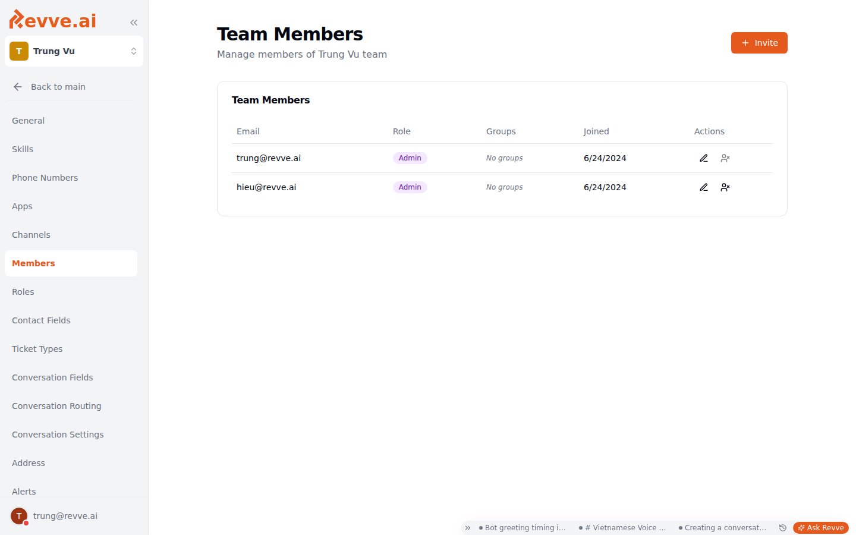Screen dimensions: 856x535
Task: Edit member hieu@revve.ai with pencil icon
Action: click(x=704, y=187)
